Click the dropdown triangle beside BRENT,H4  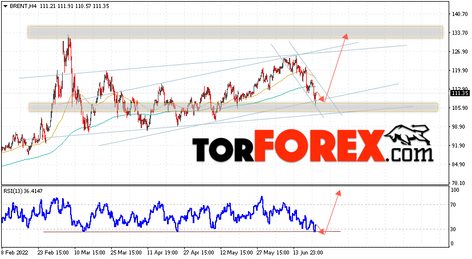pos(5,6)
